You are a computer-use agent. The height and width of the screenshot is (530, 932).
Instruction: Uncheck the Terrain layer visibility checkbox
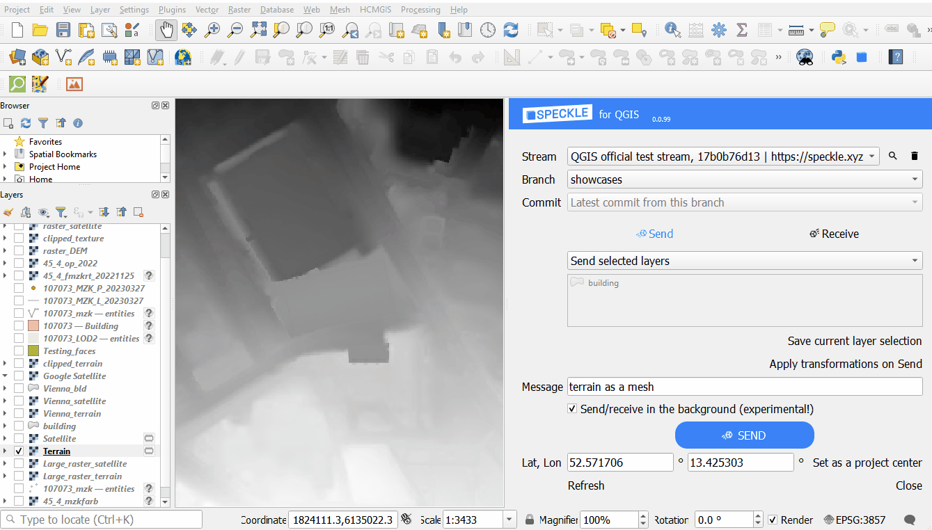point(19,451)
